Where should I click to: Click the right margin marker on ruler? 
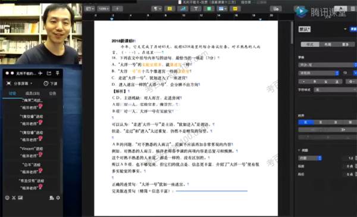[260, 20]
